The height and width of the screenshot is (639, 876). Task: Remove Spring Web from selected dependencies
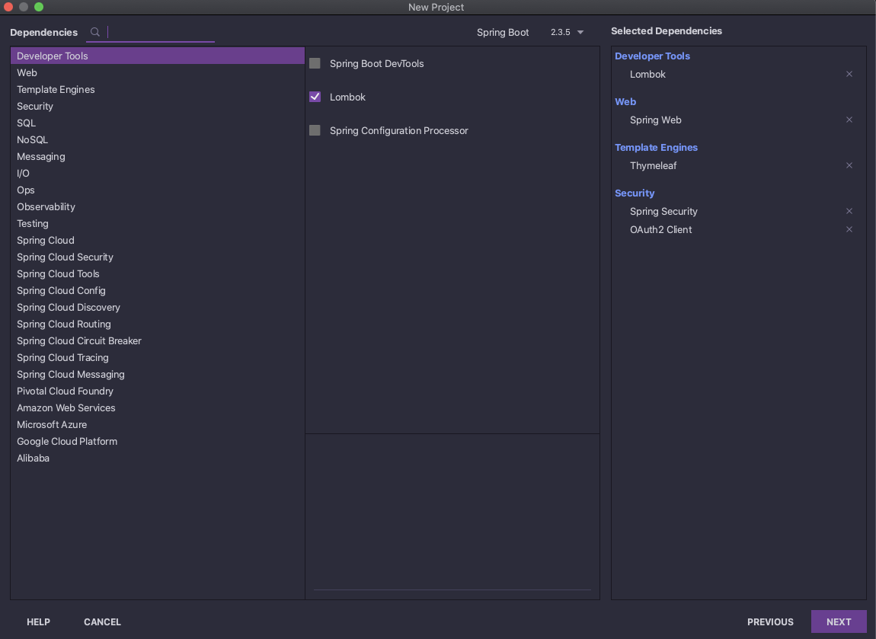coord(849,120)
